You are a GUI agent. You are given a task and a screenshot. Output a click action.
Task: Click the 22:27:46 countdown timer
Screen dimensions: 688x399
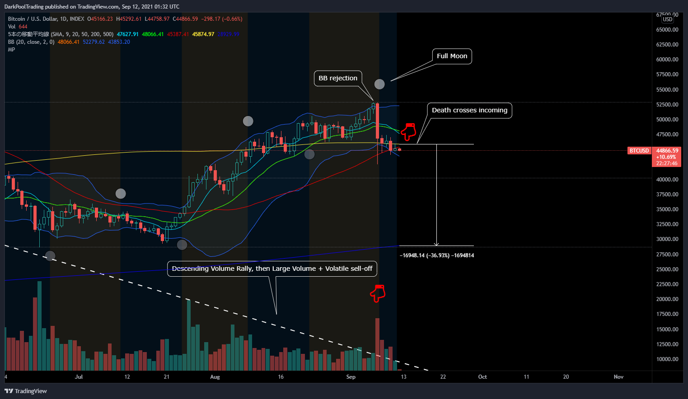click(667, 163)
